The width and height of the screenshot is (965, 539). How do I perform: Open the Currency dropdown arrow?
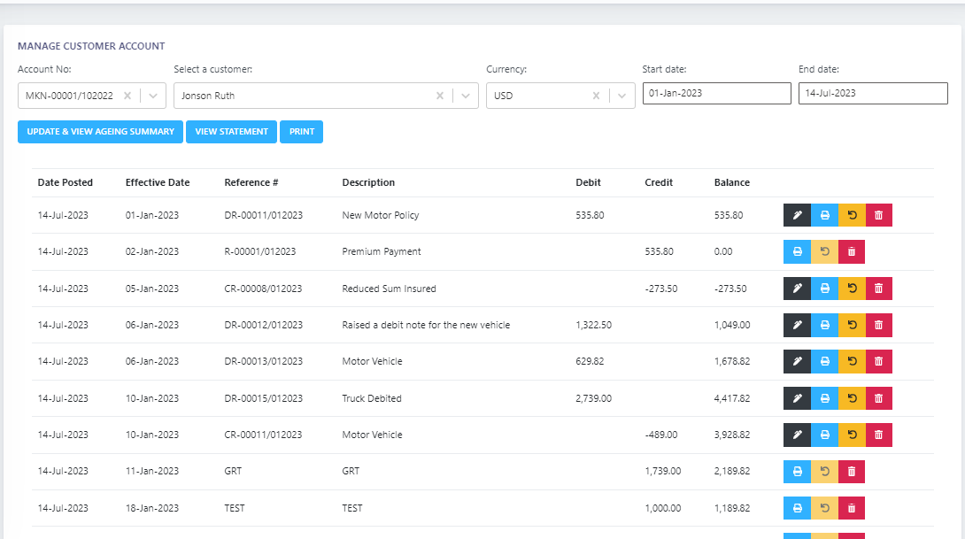(x=621, y=96)
